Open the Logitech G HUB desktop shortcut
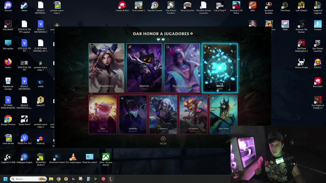 point(8,158)
